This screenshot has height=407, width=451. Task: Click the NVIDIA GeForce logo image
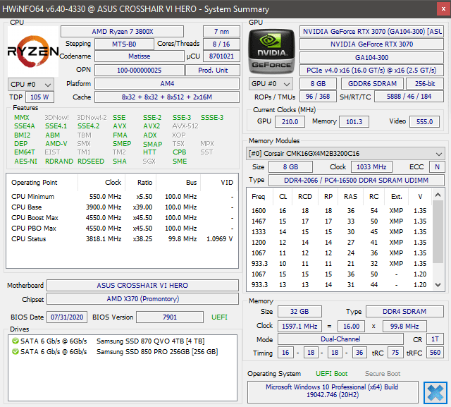point(271,51)
